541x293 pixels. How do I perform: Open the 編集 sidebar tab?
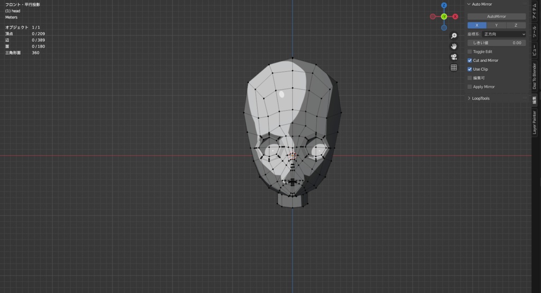coord(535,100)
